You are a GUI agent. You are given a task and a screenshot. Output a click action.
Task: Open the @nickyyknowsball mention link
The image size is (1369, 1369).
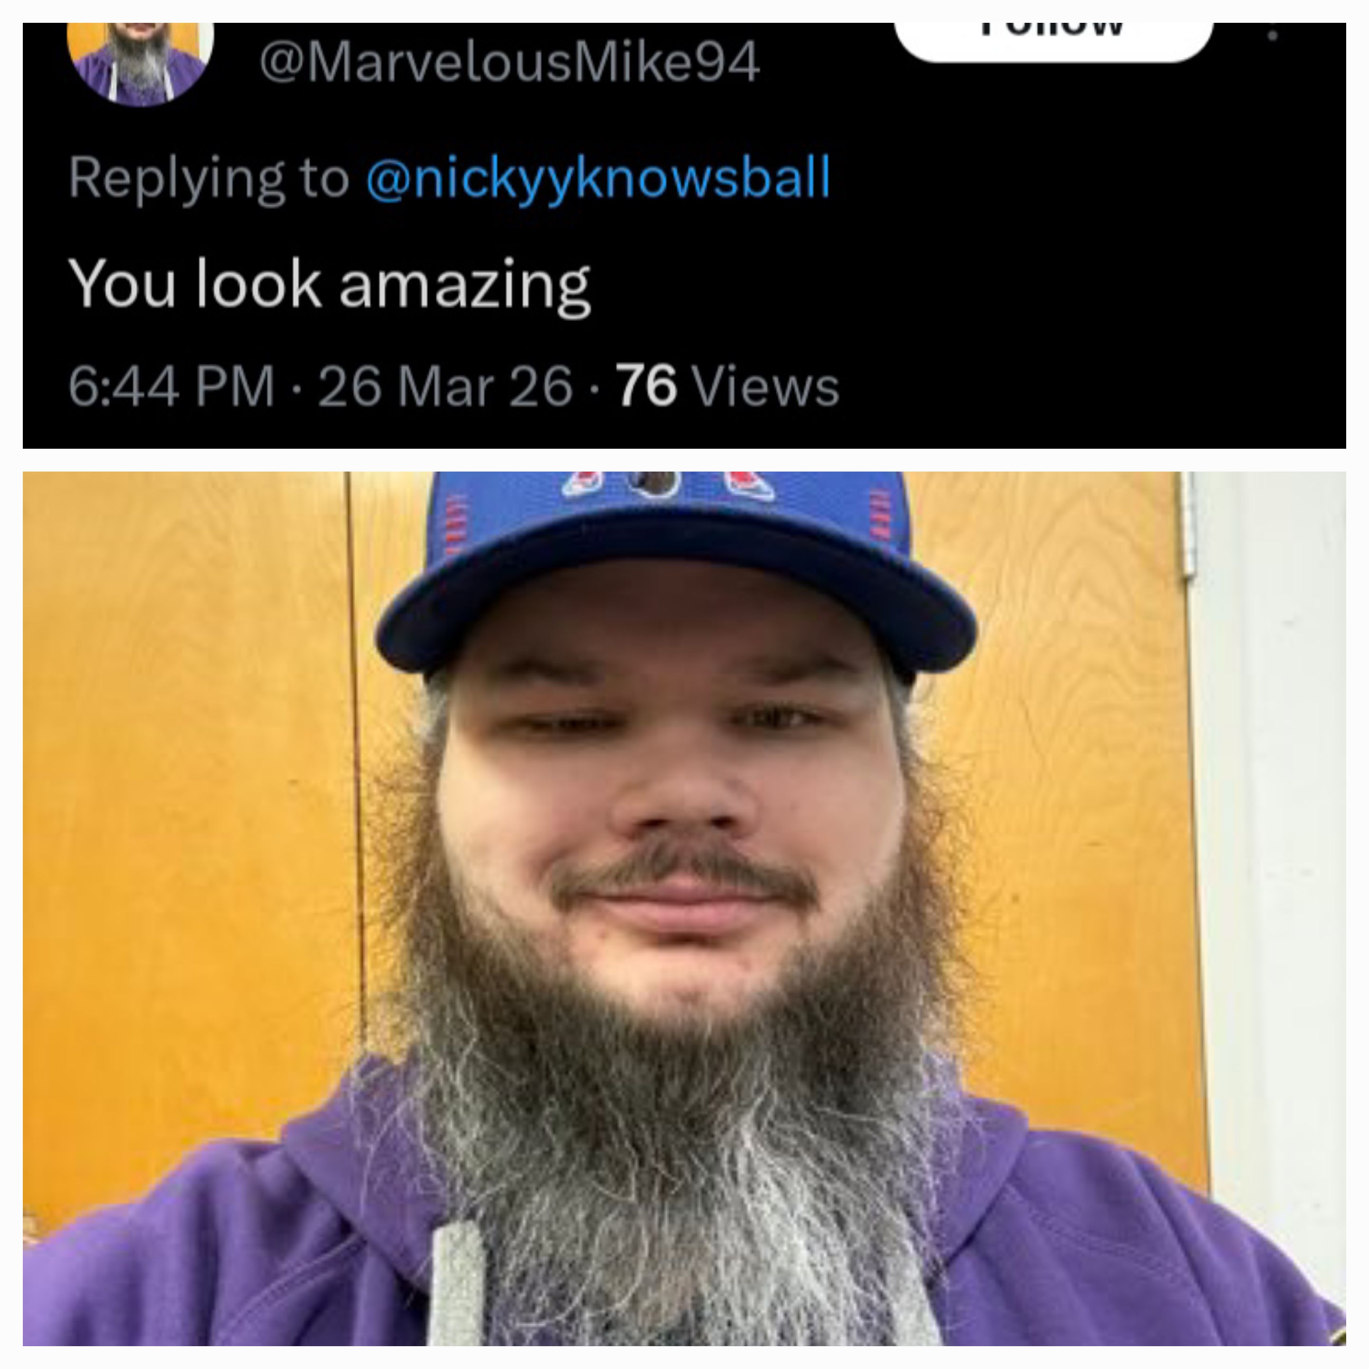598,178
